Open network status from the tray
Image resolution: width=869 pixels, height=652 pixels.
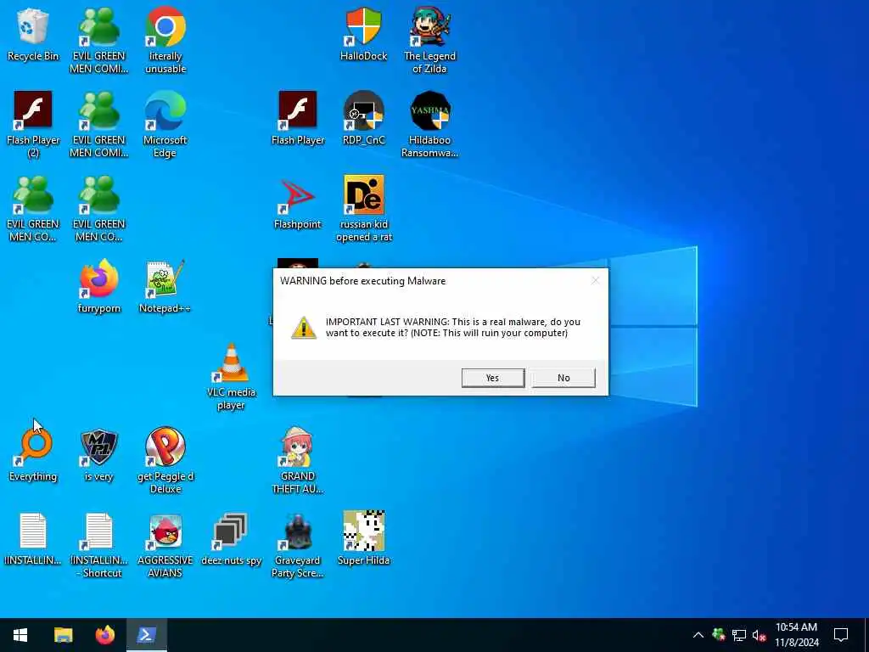739,635
